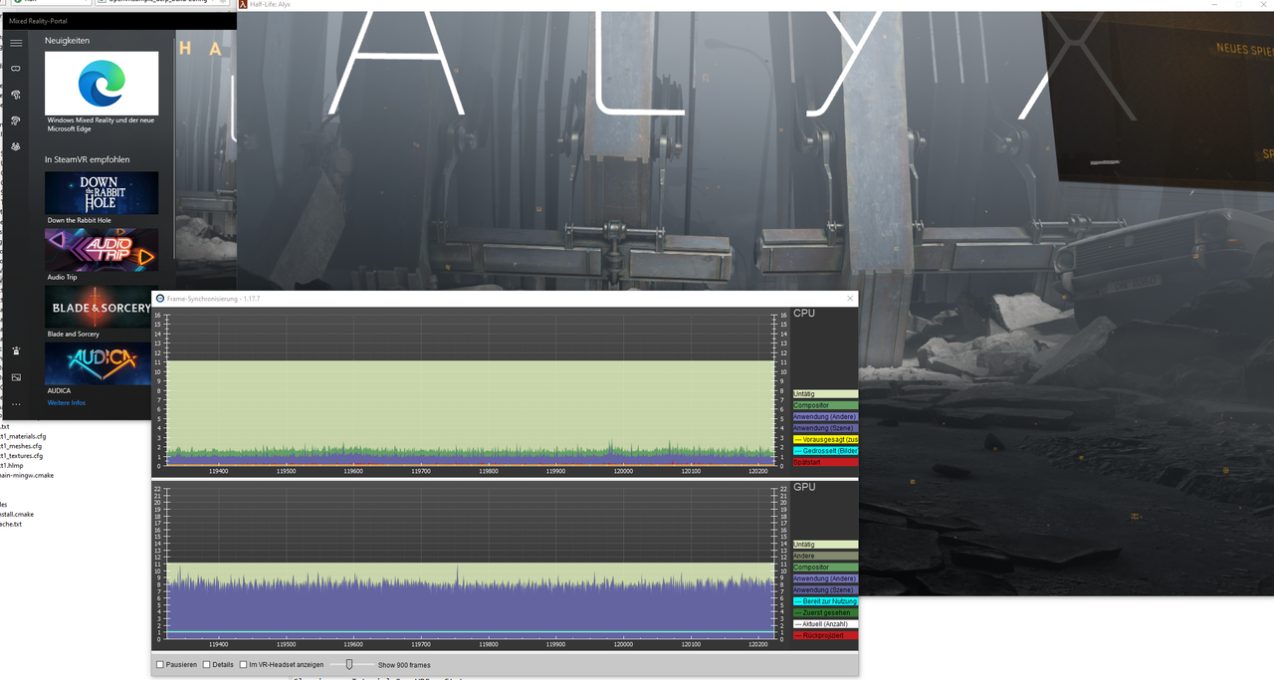Select the install.cmake file in background list

[17, 514]
